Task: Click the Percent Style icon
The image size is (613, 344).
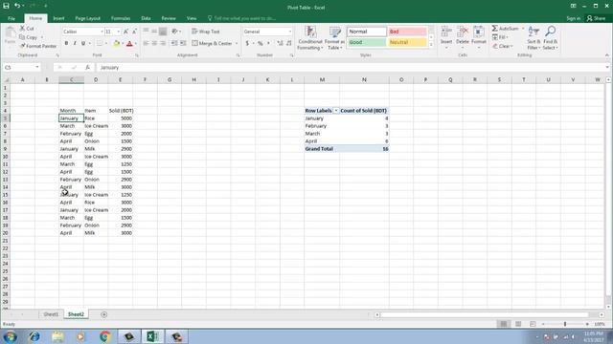Action: click(260, 43)
